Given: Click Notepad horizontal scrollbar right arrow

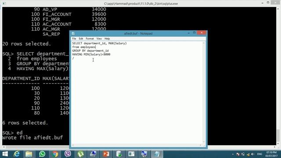Looking at the screenshot, I should pos(201,145).
